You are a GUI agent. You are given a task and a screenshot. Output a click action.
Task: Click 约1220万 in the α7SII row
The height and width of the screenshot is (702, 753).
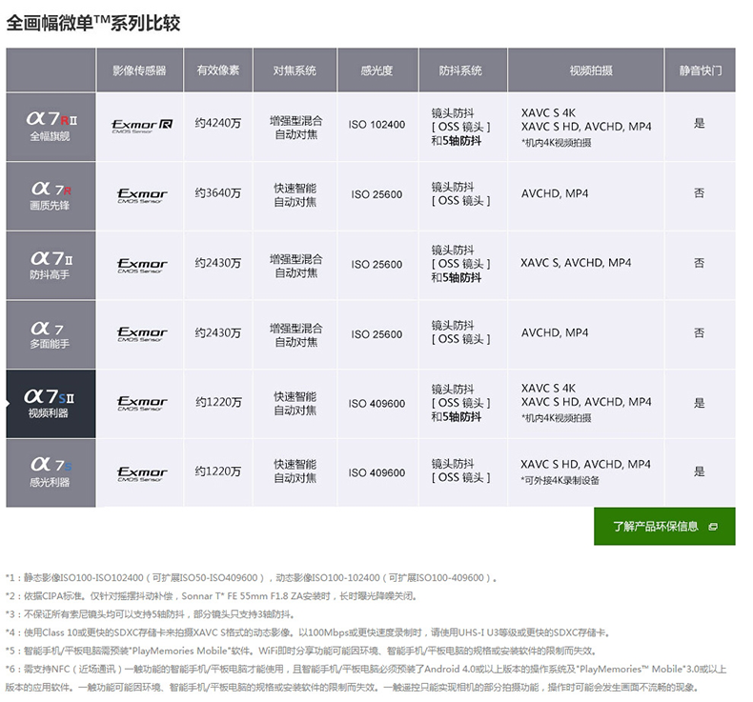pos(218,402)
